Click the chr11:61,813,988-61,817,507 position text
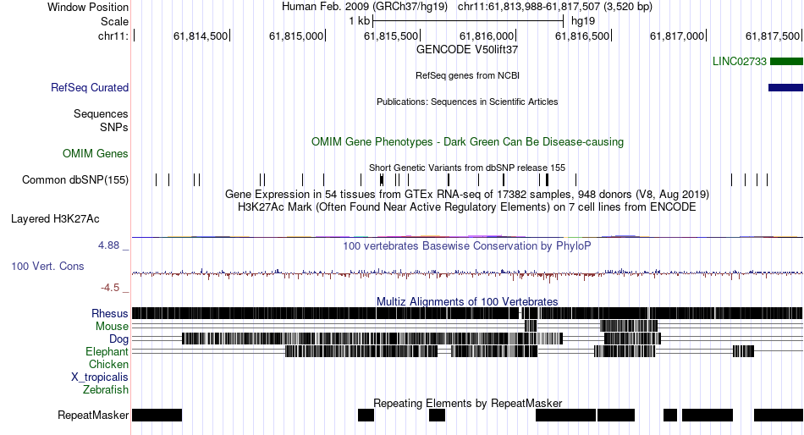This screenshot has height=435, width=804. point(555,7)
